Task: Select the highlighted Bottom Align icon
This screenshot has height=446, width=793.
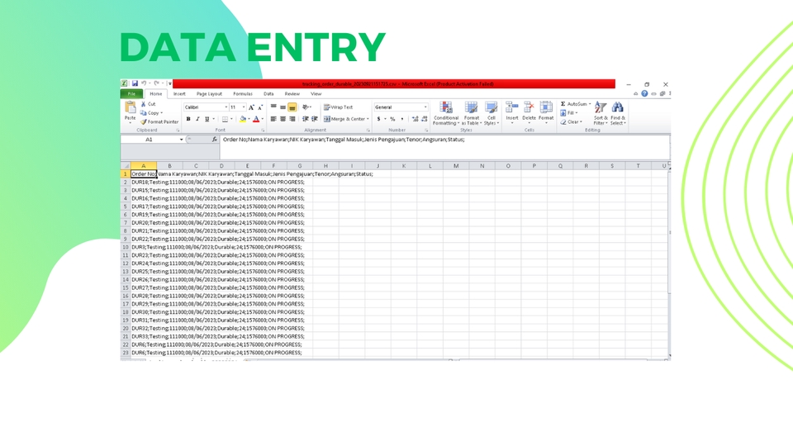Action: (x=292, y=107)
